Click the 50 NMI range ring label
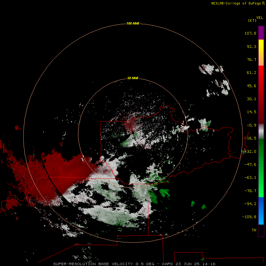Viewport: 266px width, 266px height. point(133,78)
